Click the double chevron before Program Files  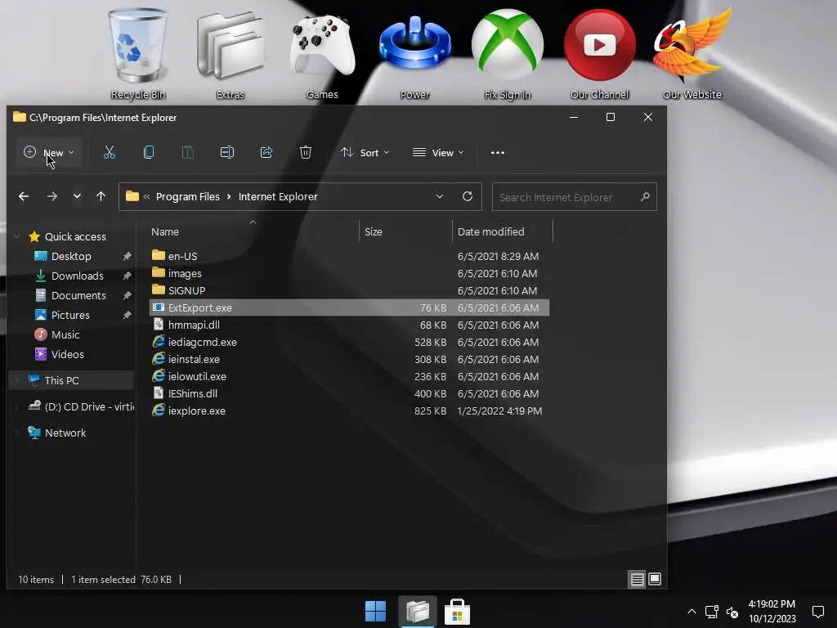146,196
